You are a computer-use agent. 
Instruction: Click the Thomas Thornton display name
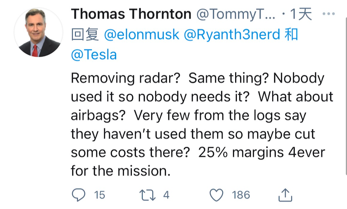[131, 14]
